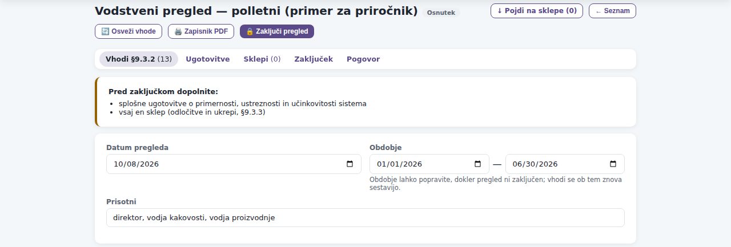Image resolution: width=731 pixels, height=247 pixels.
Task: Click the Pred zaključkom dopolnite heading
Action: (x=163, y=91)
